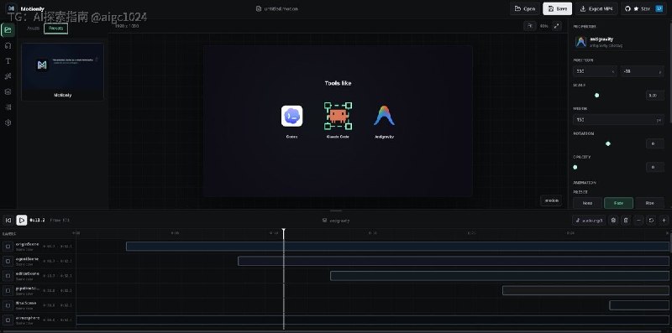Select the atmosphere timeline clip

pyautogui.click(x=372, y=320)
